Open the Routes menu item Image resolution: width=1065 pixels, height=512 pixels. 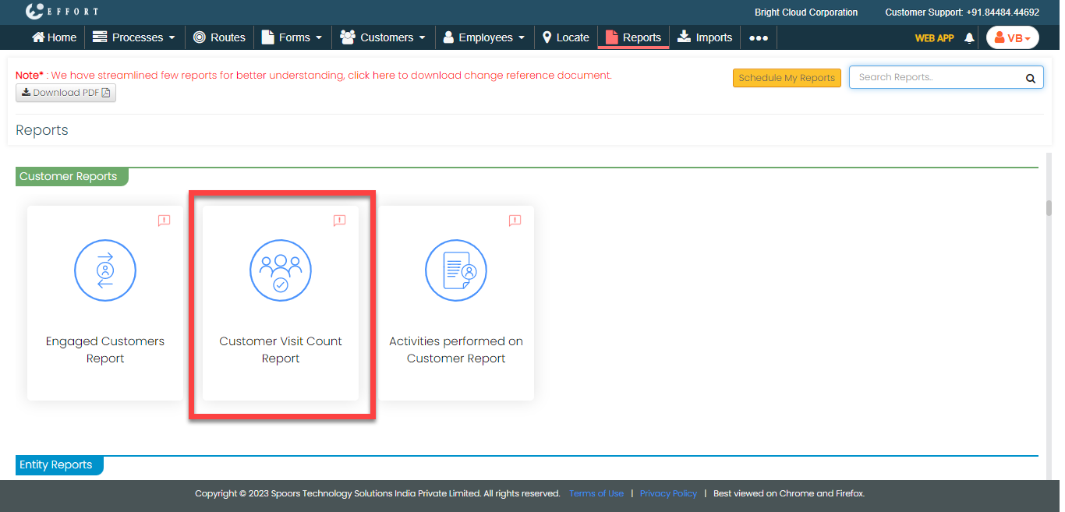[x=219, y=37]
